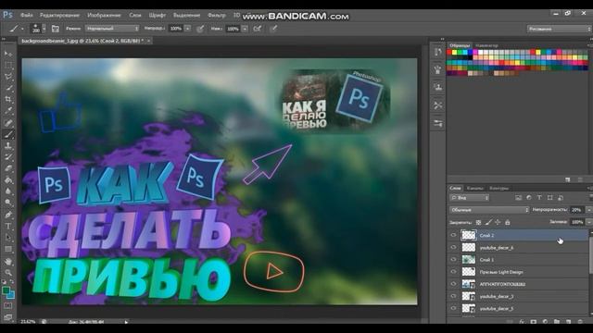Toggle the Brush panel button in options bar
593x333 pixels.
(x=56, y=29)
